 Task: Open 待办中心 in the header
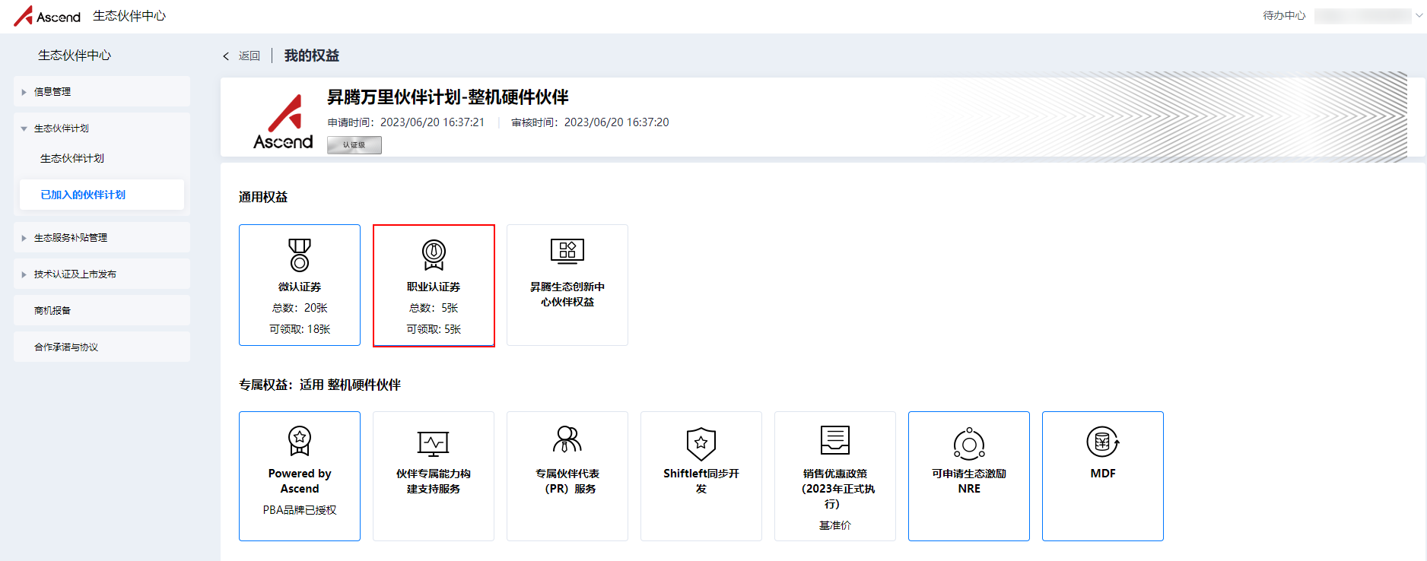pos(1284,15)
